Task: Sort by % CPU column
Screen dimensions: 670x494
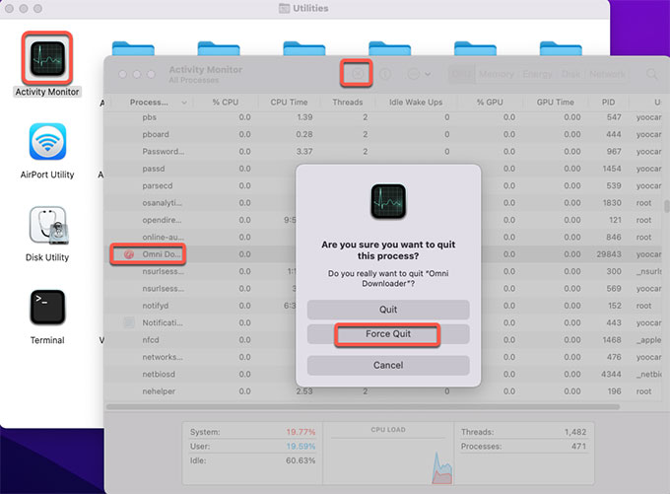Action: 226,103
